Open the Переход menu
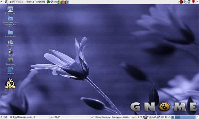Viewport: 199px width, 119px height. point(29,2)
